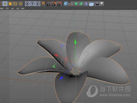Open the 摄像机 viewport menu

(x=2, y=8)
